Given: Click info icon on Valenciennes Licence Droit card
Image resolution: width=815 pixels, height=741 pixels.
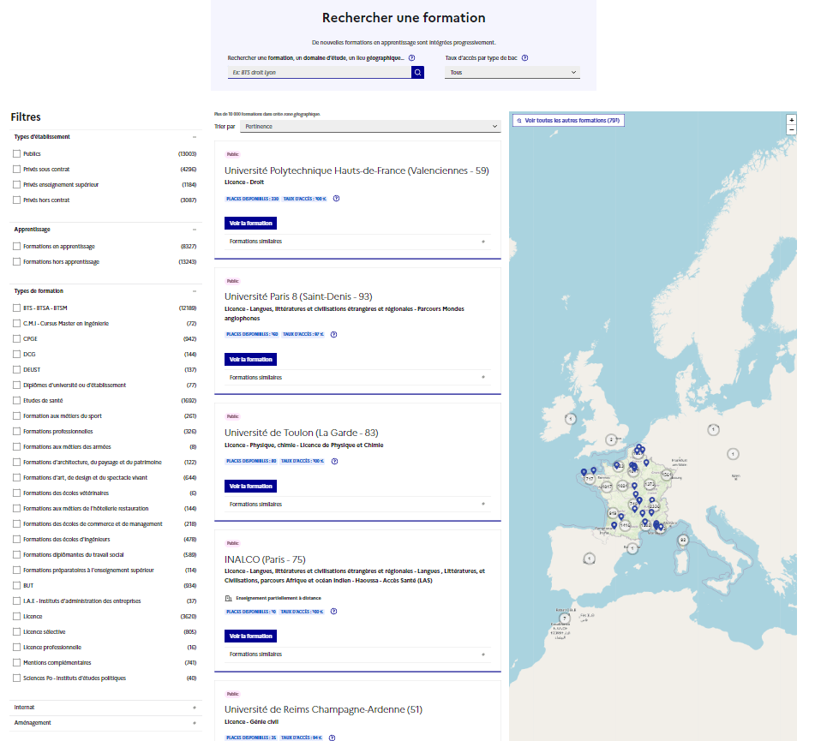Looking at the screenshot, I should [336, 199].
